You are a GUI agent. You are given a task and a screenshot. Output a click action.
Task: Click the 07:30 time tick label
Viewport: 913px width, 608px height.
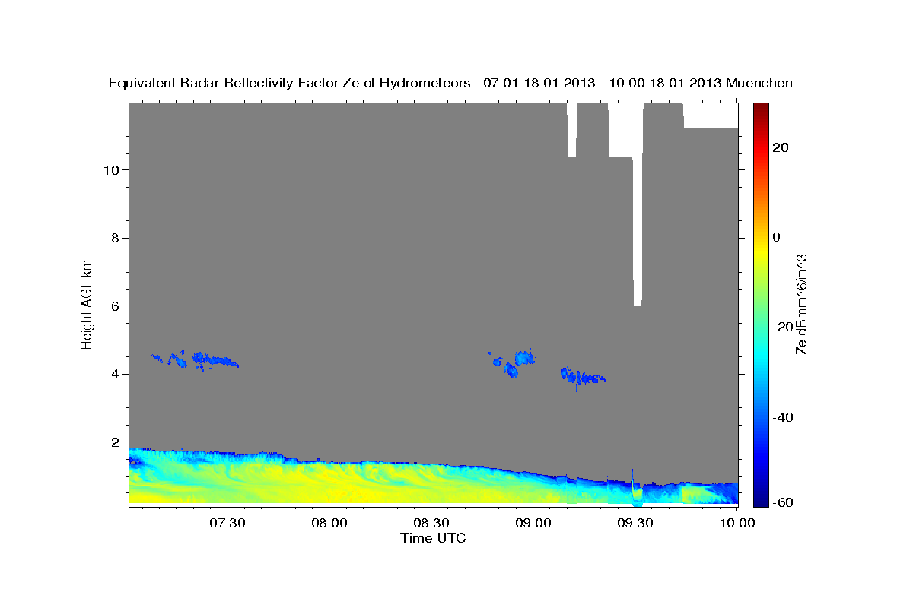[227, 523]
